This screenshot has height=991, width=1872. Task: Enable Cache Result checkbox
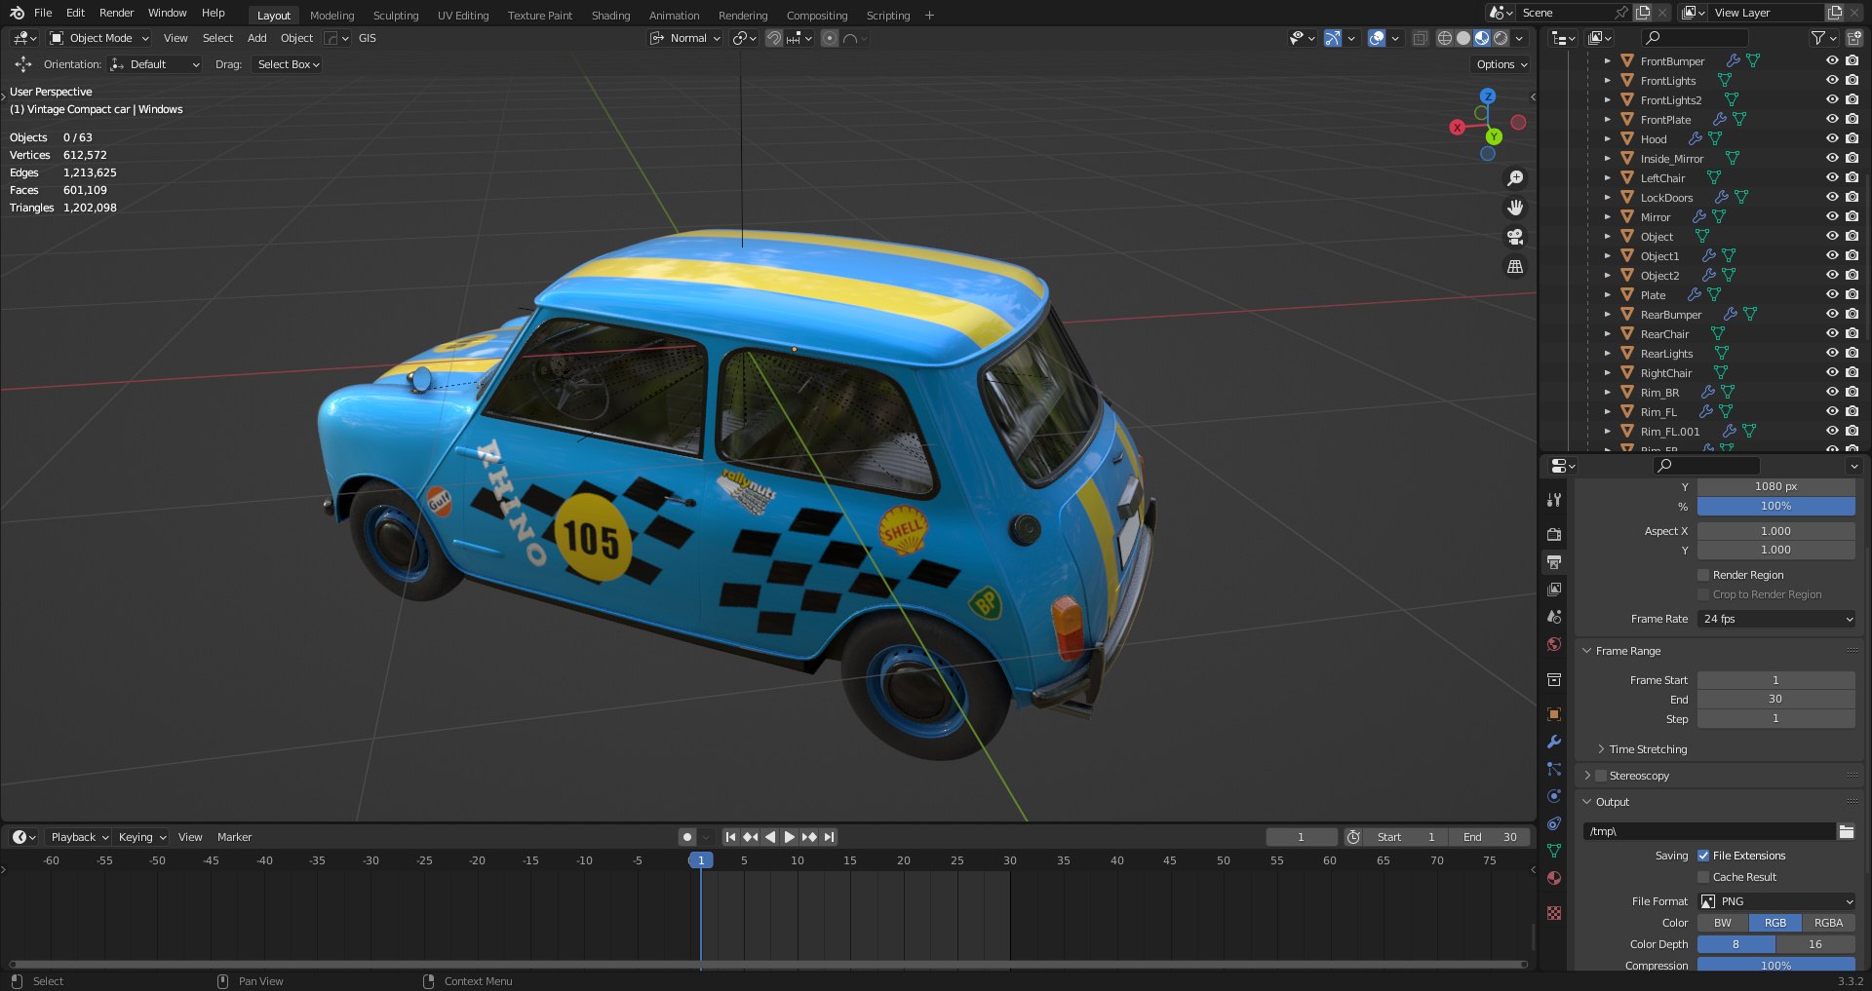pyautogui.click(x=1703, y=877)
